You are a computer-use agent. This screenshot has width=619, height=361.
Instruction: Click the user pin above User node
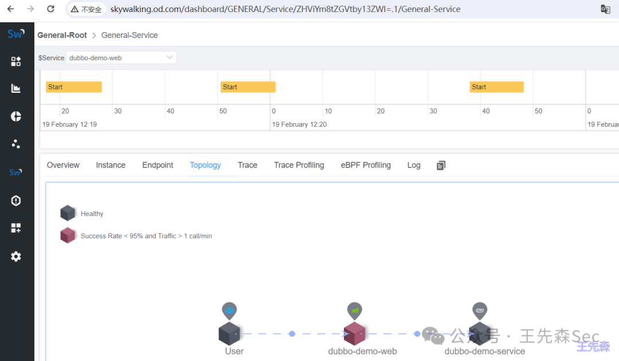[229, 311]
